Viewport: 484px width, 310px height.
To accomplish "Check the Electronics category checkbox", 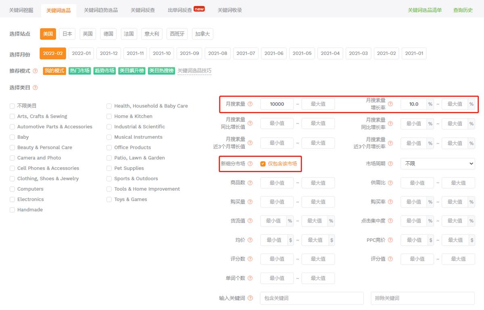I will 12,199.
